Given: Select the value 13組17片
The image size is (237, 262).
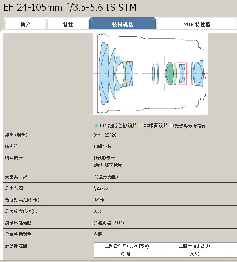Looking at the screenshot, I should 102,146.
